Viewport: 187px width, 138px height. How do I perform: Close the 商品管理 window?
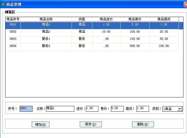click(185, 5)
